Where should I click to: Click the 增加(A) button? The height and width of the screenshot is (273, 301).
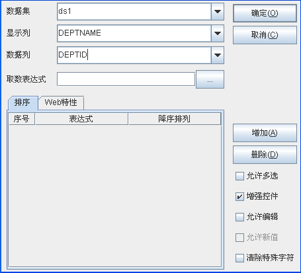pos(265,133)
